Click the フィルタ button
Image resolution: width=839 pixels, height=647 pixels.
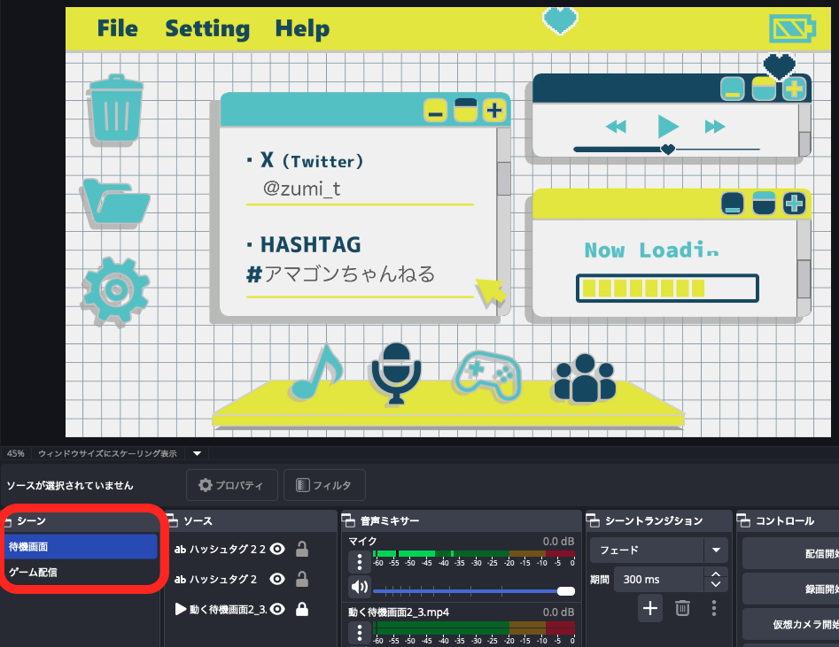pos(324,485)
